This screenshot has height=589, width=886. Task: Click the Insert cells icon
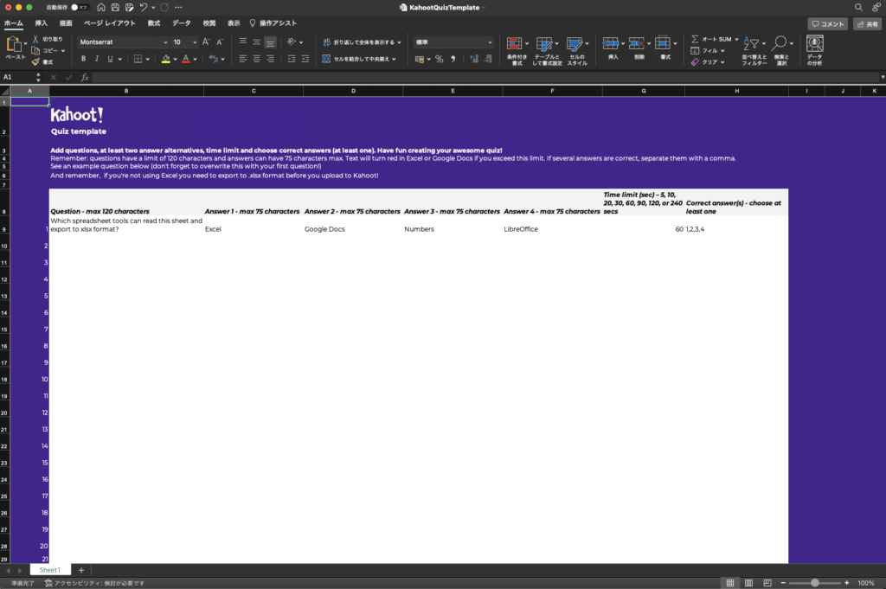click(x=610, y=43)
